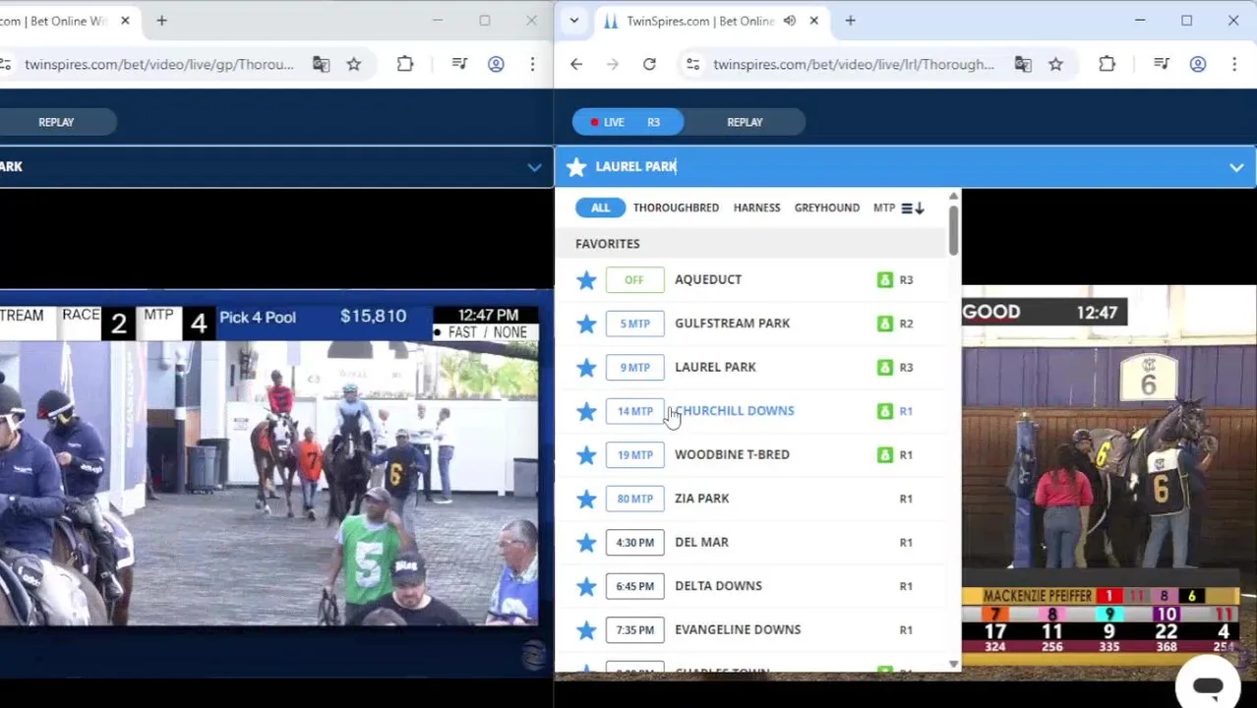Open profile icon in right browser window
The image size is (1257, 708).
1197,65
